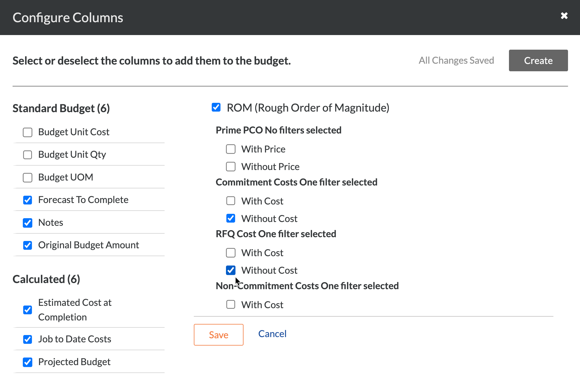
Task: Close the Configure Columns dialog
Action: (x=564, y=16)
